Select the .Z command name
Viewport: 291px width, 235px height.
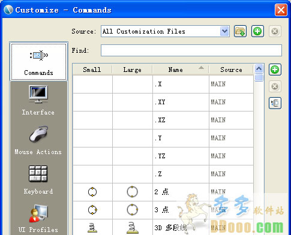click(158, 174)
